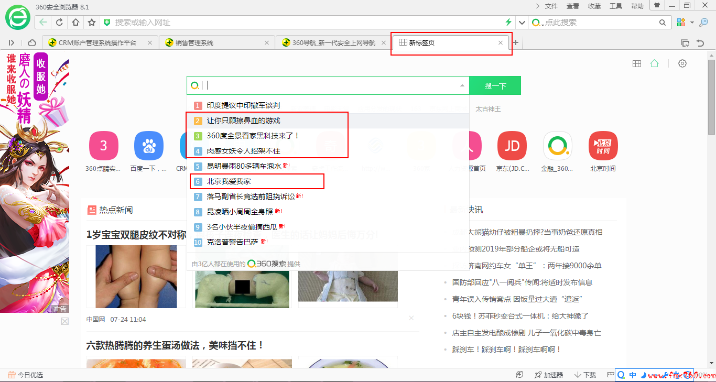Click the blue key password manager icon
This screenshot has height=382, width=716.
704,23
